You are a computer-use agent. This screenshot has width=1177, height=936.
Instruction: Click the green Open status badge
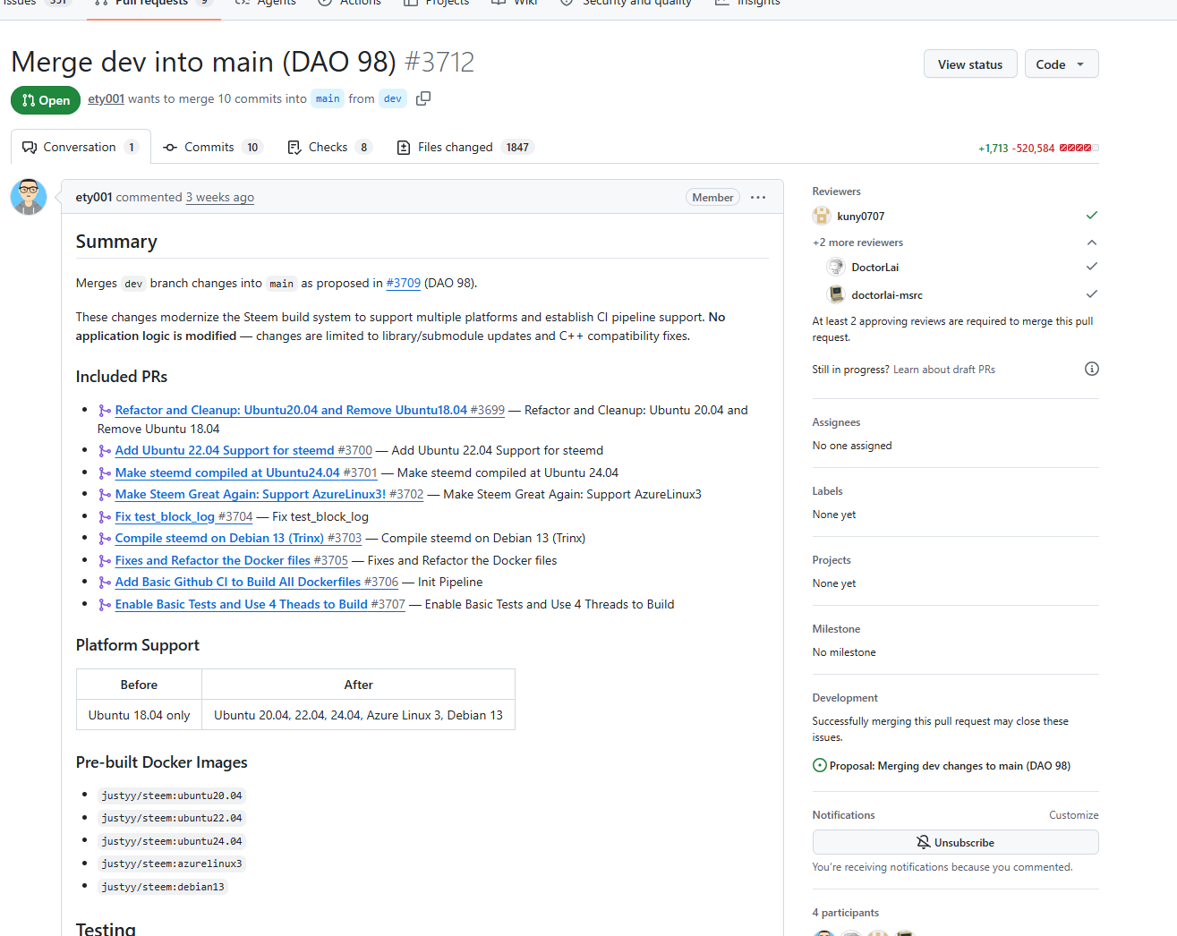click(46, 100)
